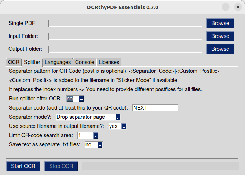Open the Languages tab

pyautogui.click(x=58, y=62)
